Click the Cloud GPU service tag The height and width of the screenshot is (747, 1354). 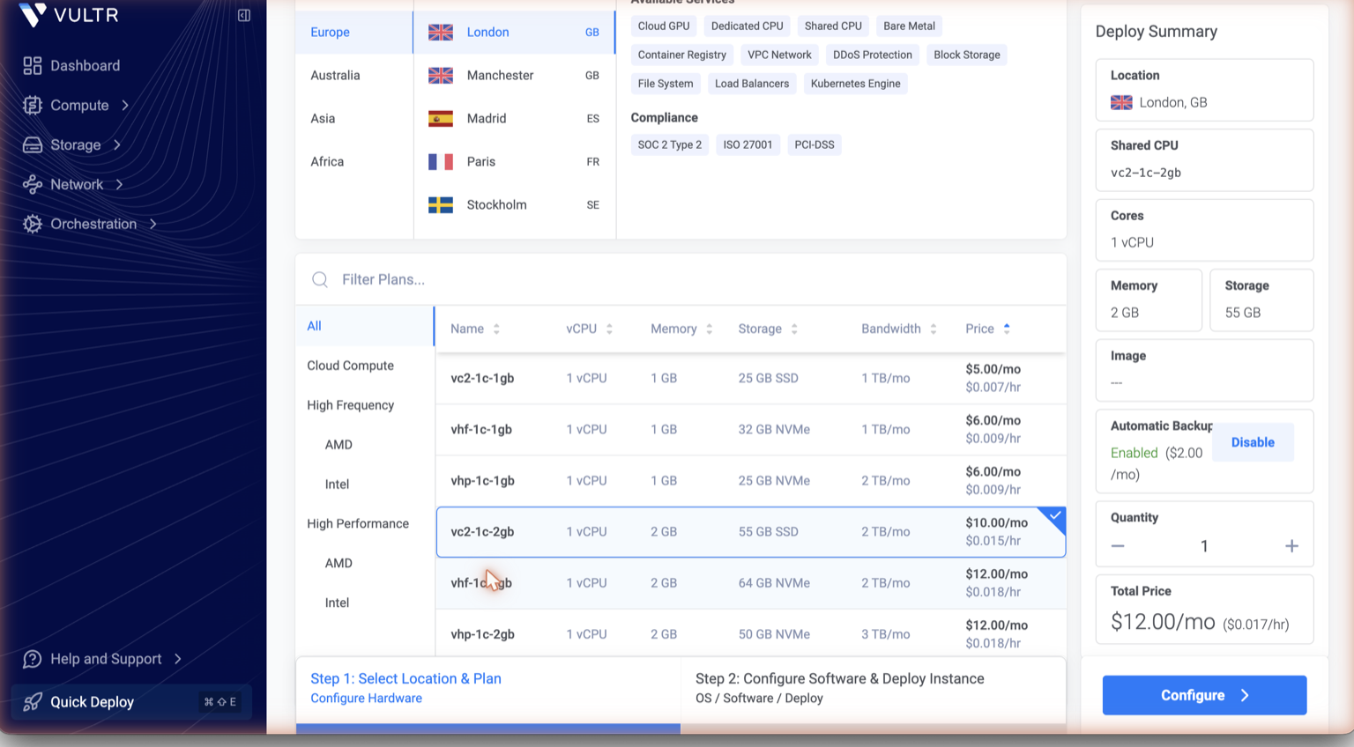[664, 26]
